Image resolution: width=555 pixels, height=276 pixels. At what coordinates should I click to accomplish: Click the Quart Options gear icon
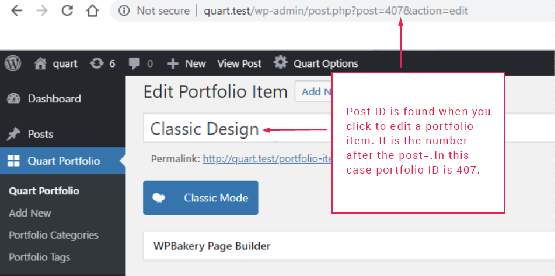(281, 63)
